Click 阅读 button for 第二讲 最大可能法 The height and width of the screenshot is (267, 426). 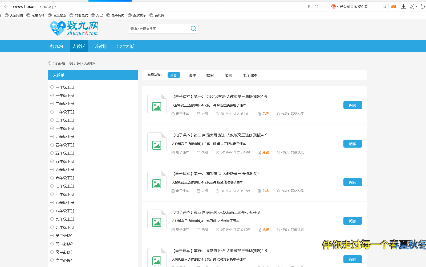coord(353,144)
